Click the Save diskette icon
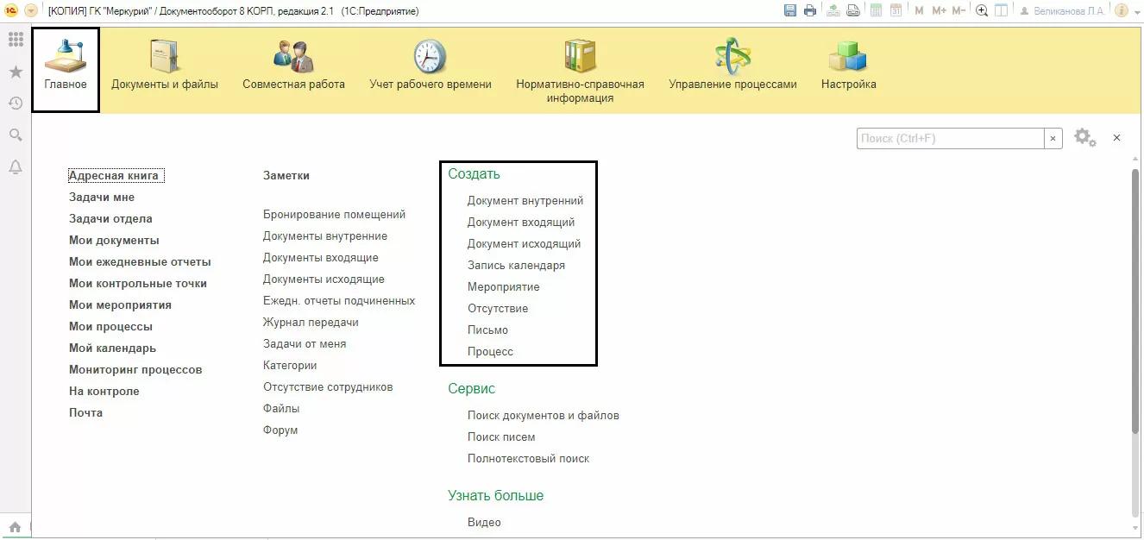 coord(790,11)
